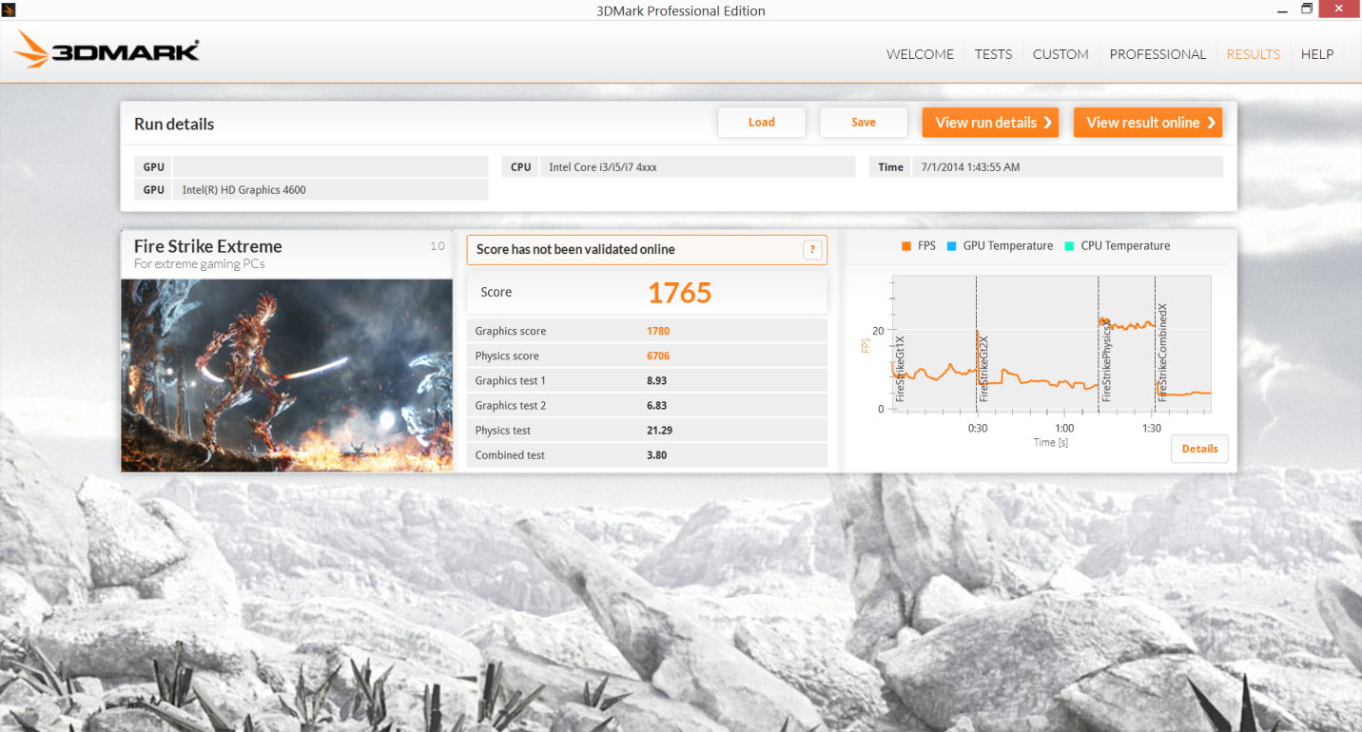Open the HELP tab
This screenshot has width=1362, height=732.
pyautogui.click(x=1317, y=54)
